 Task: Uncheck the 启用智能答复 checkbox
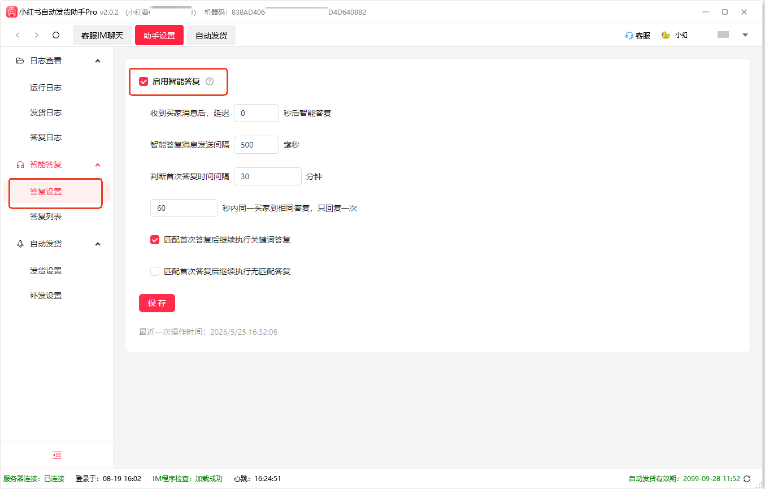(x=144, y=81)
